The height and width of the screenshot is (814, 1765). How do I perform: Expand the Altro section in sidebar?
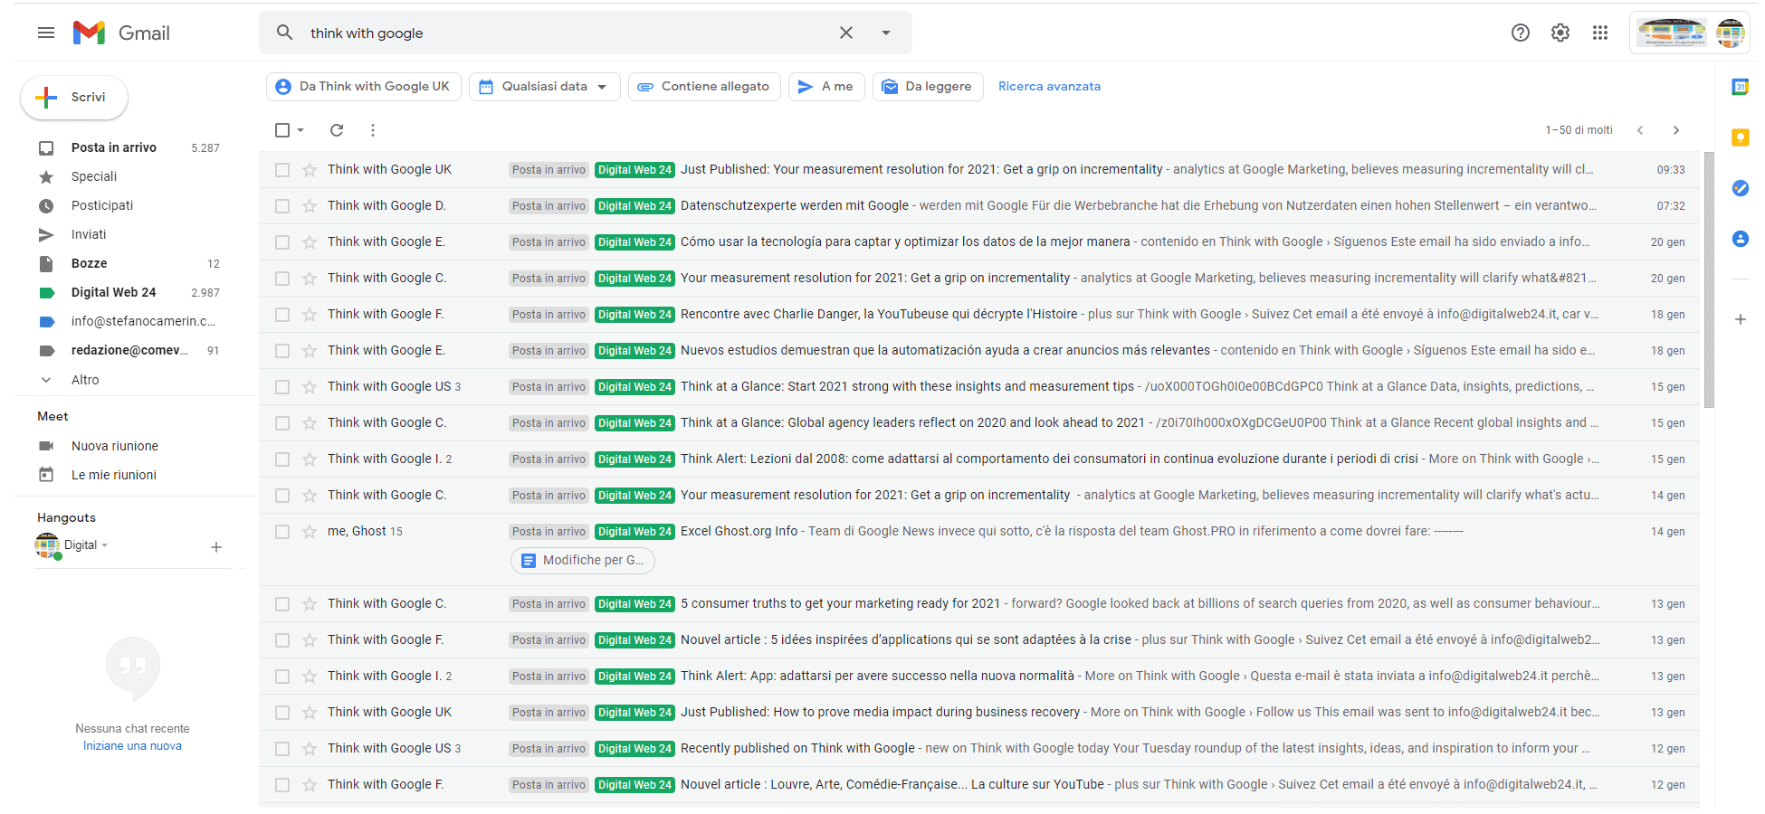tap(85, 379)
